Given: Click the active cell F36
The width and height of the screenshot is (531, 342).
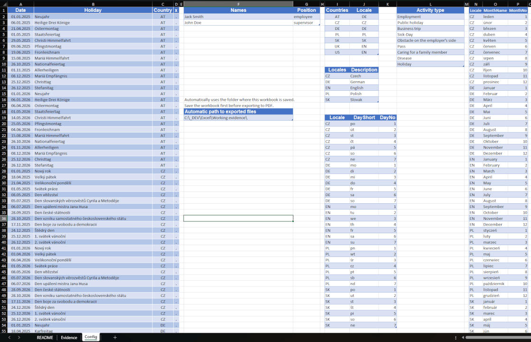Looking at the screenshot, I should click(x=238, y=218).
